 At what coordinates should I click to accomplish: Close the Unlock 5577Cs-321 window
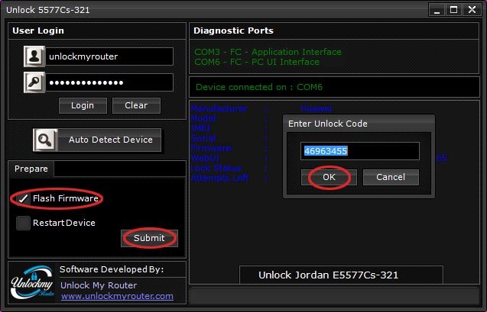472,10
